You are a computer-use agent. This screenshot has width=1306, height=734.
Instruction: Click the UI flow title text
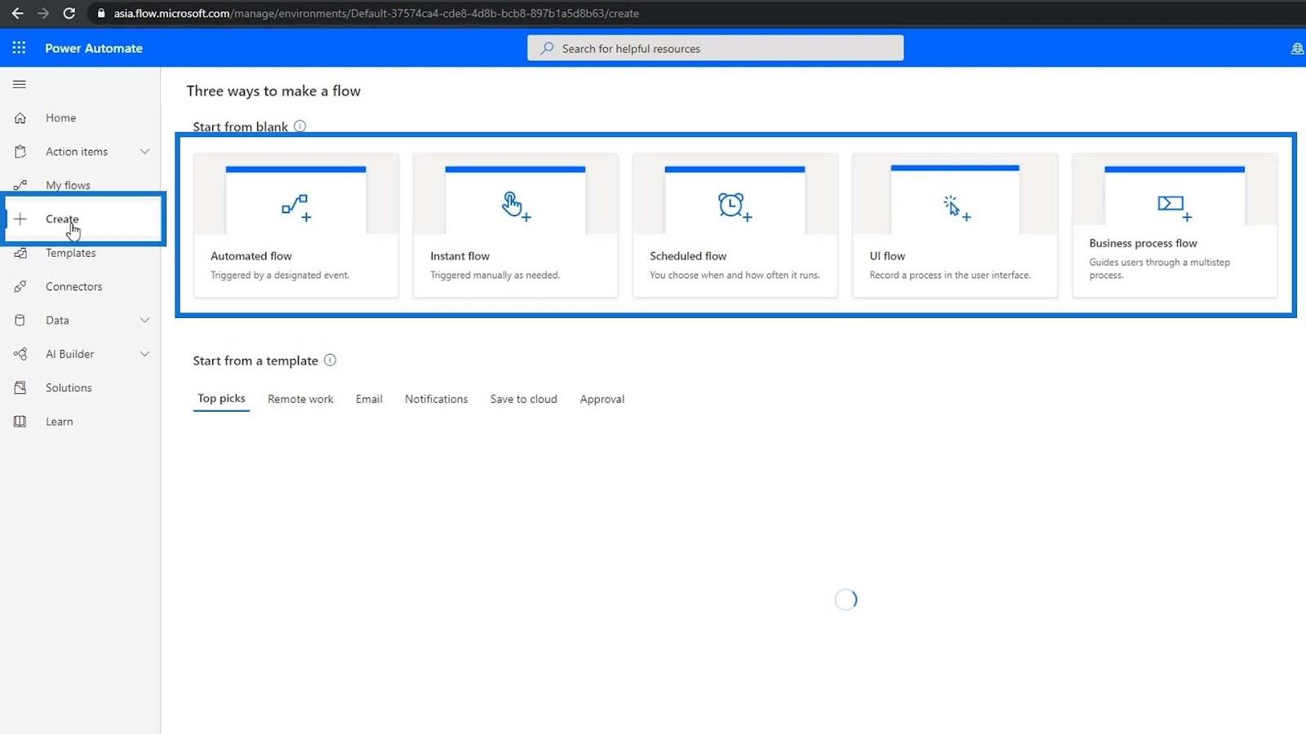tap(887, 256)
